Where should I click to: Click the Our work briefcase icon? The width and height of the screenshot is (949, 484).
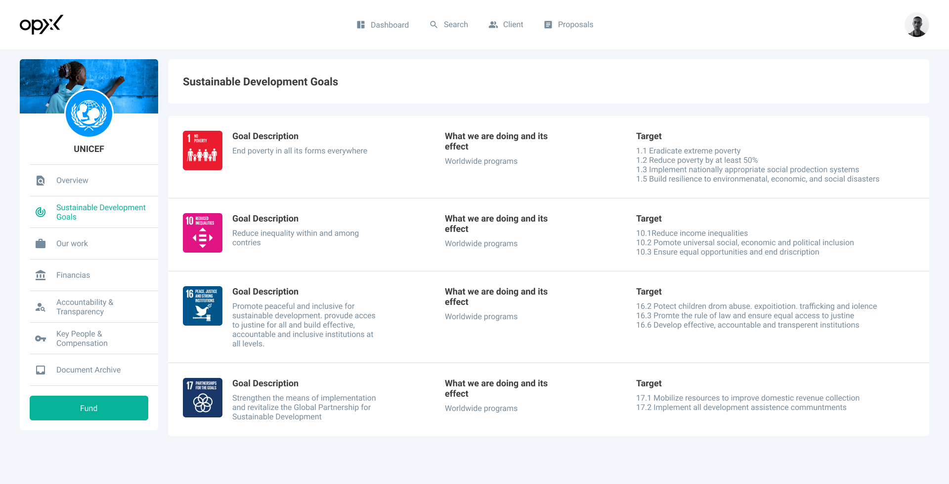[41, 244]
